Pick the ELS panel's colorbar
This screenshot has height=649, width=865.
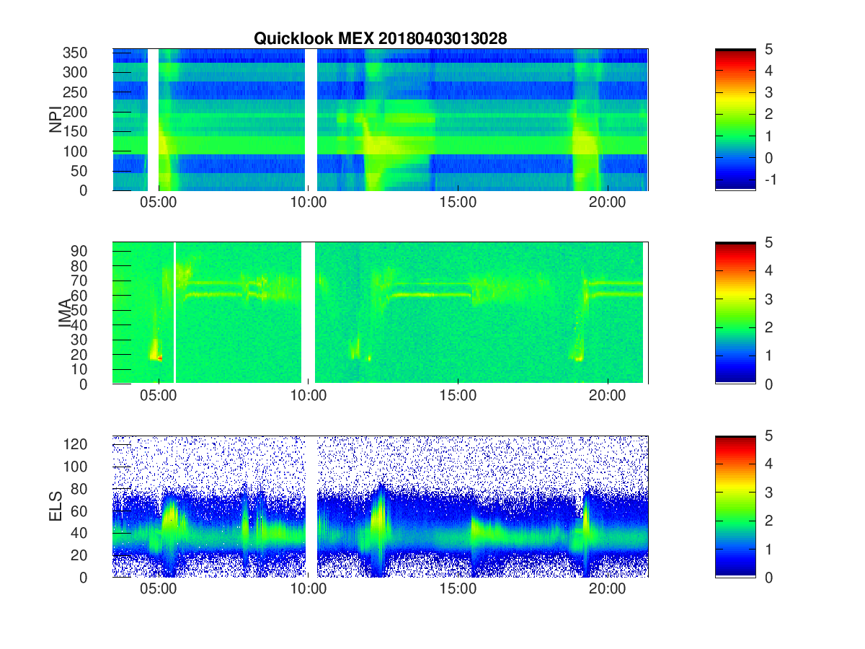[735, 506]
